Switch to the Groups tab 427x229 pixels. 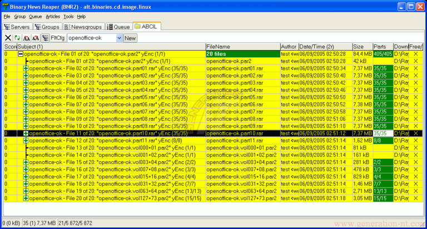(x=47, y=27)
